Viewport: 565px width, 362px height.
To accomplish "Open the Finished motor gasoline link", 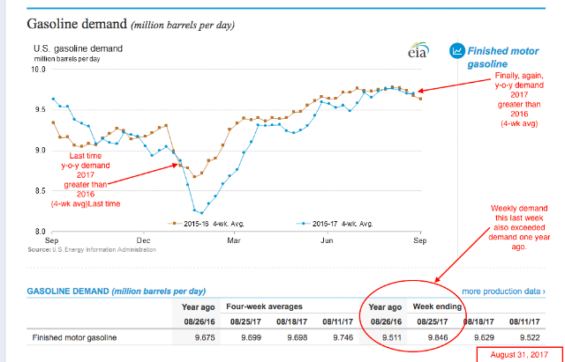I will (x=503, y=57).
